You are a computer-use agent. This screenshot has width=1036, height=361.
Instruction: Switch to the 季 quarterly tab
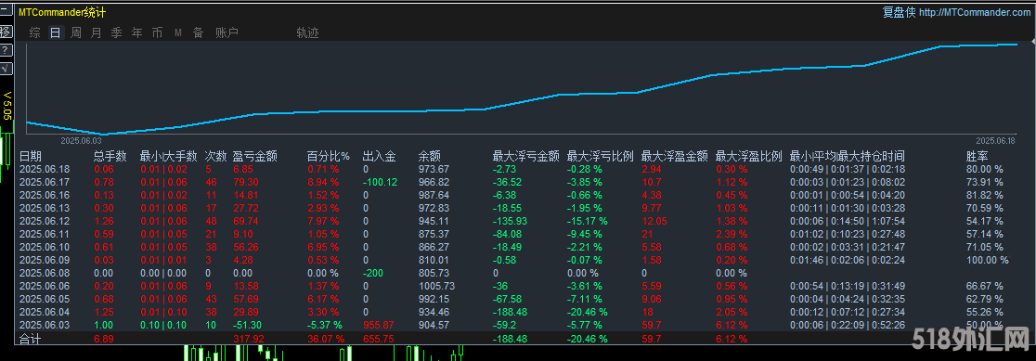(116, 33)
